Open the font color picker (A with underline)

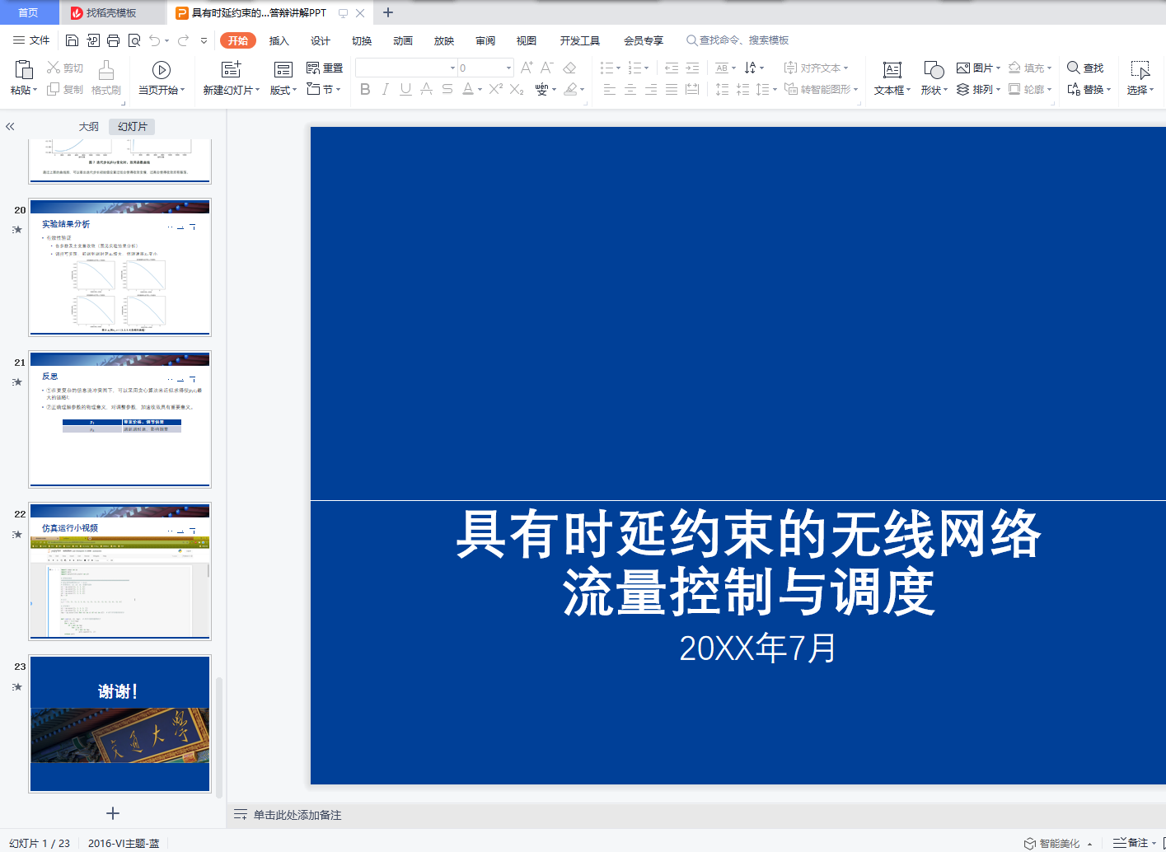[x=471, y=89]
